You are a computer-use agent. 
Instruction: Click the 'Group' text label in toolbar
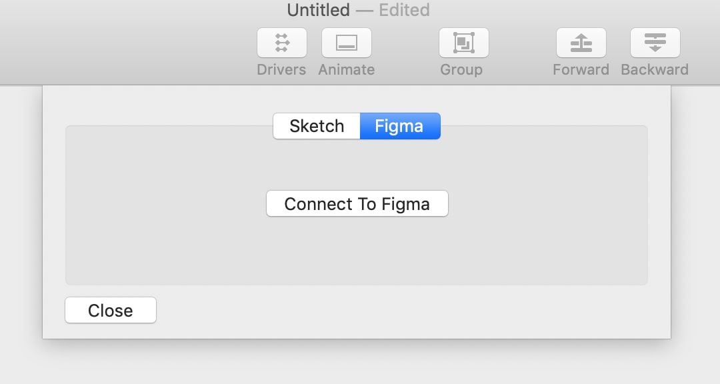click(x=461, y=69)
